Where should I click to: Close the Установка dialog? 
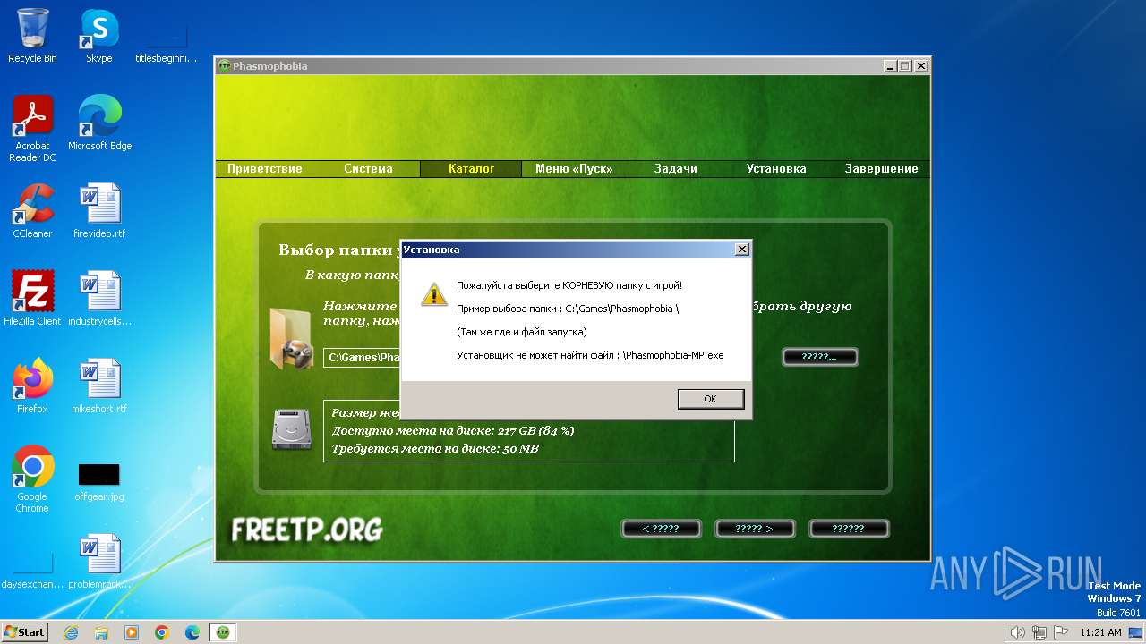741,250
